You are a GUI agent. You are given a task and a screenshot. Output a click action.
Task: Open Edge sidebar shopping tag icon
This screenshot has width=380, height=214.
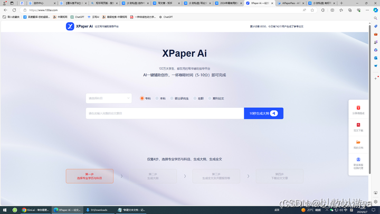pyautogui.click(x=375, y=26)
